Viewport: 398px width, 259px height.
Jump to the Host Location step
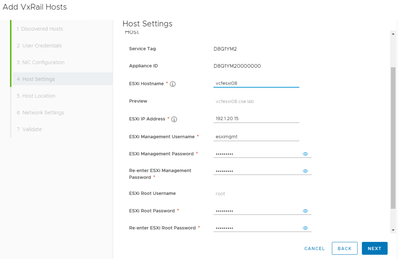click(x=36, y=96)
